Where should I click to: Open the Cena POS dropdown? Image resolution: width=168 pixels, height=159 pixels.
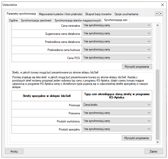117,58
